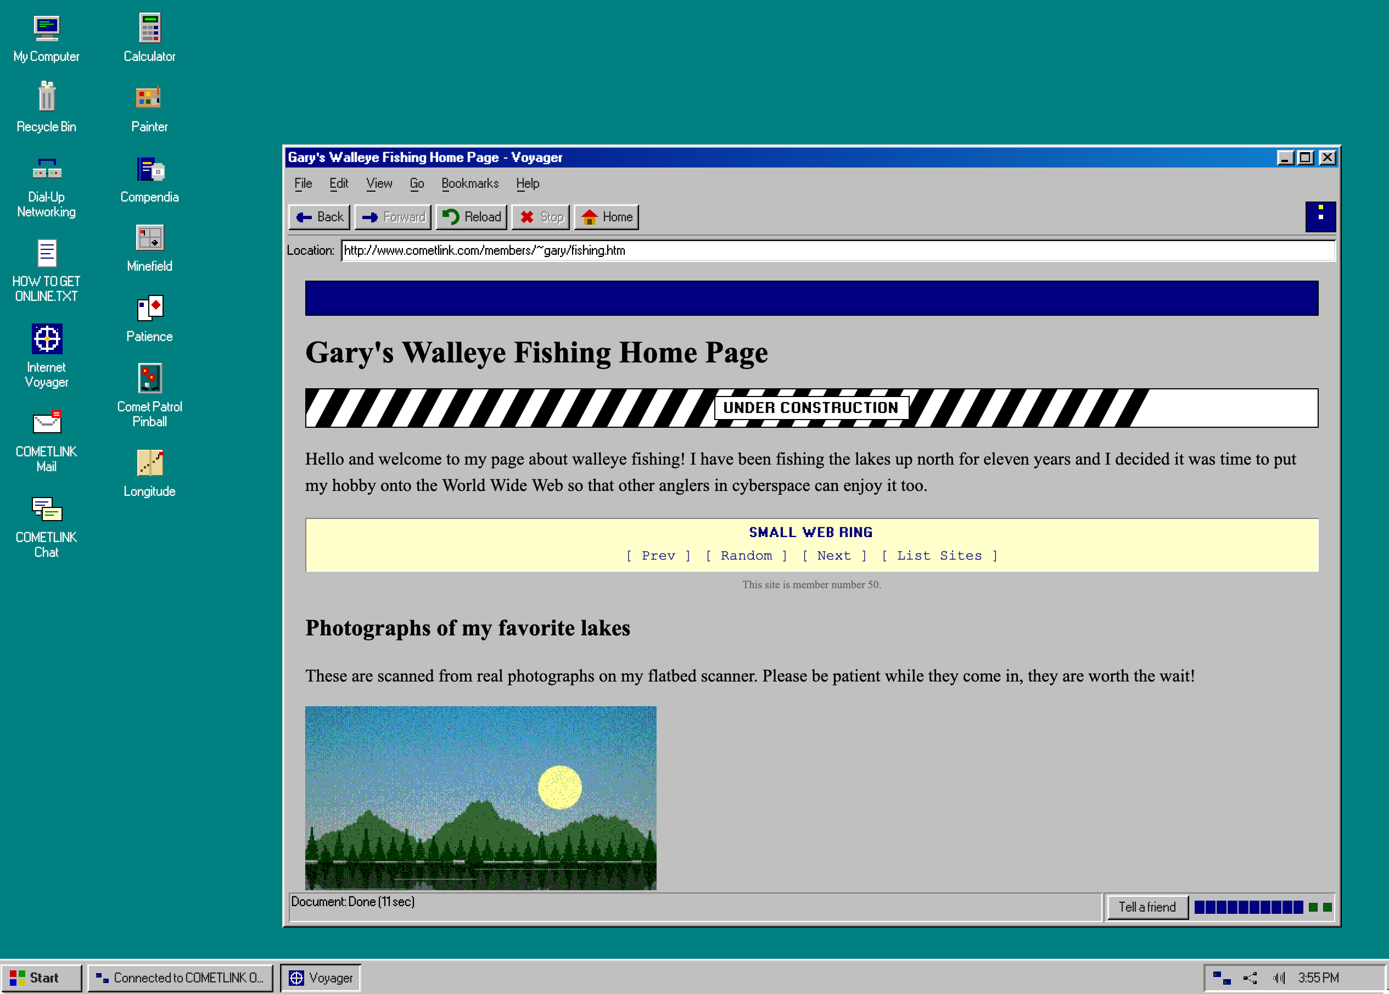Open HOW TO GET ONLINE.TXT file icon
The height and width of the screenshot is (994, 1389).
point(47,271)
